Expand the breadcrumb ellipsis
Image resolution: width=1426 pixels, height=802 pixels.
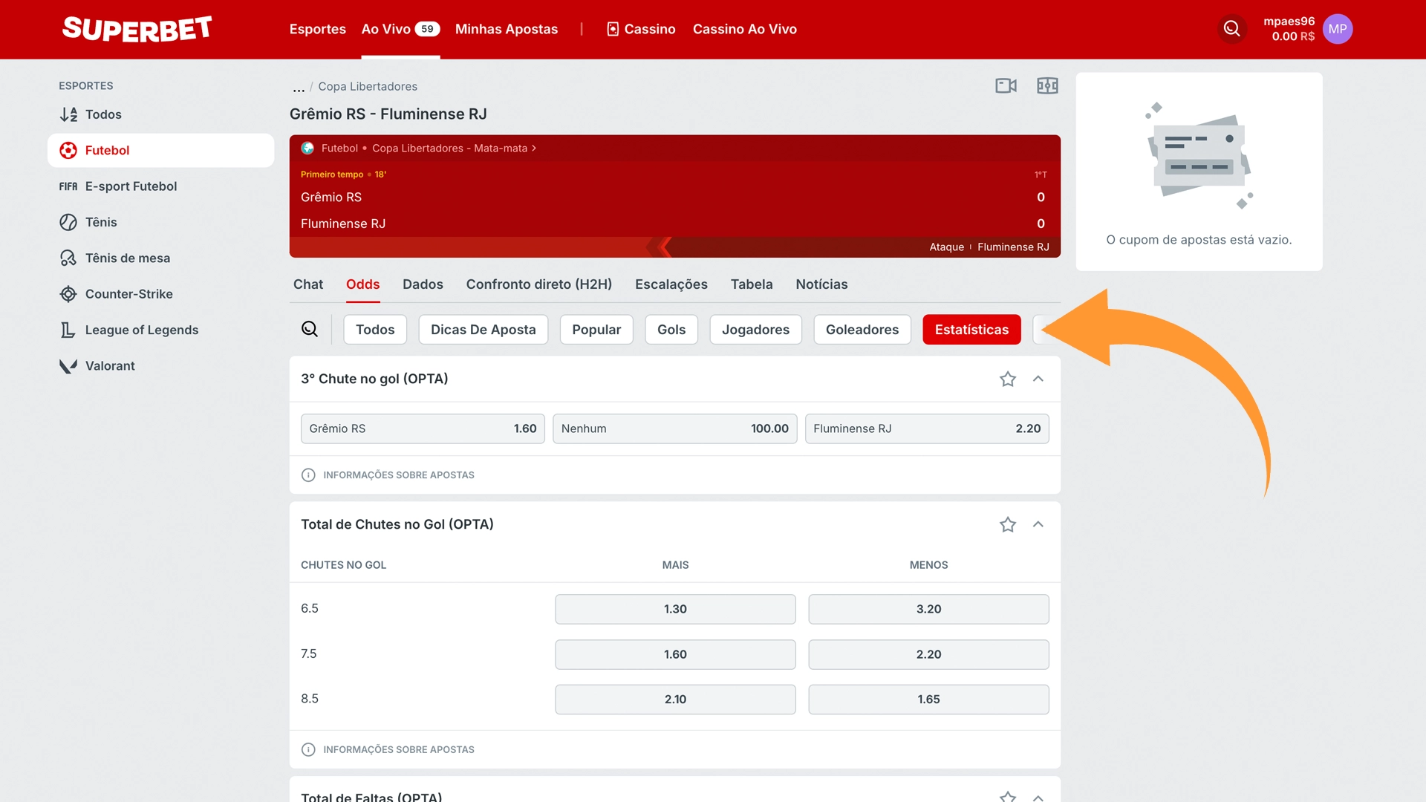(x=299, y=88)
